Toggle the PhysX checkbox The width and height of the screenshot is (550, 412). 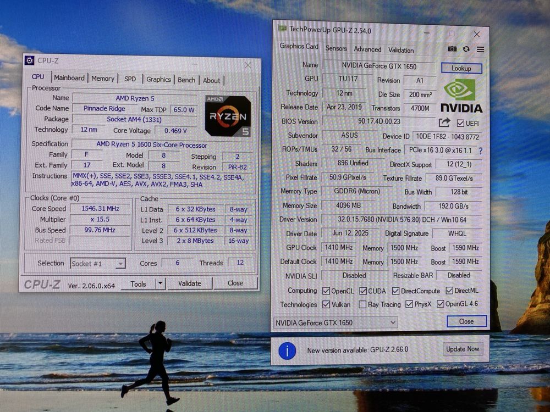point(409,304)
